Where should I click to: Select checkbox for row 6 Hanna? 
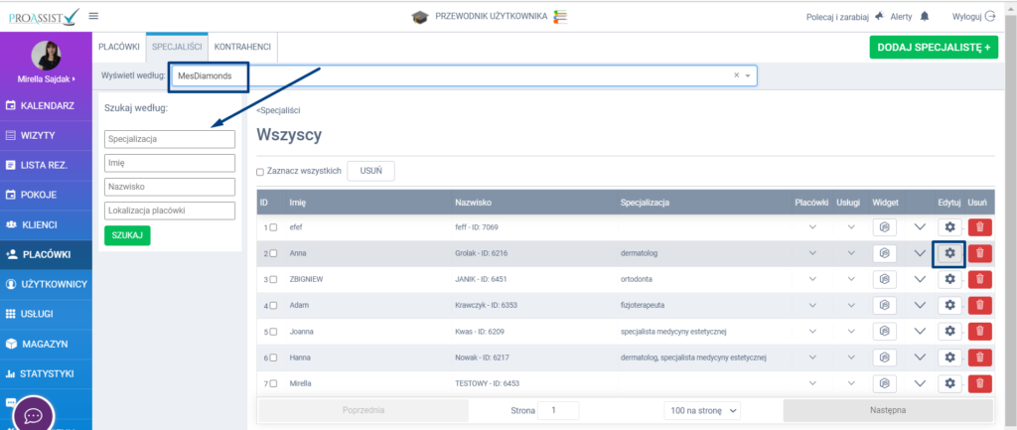tap(274, 358)
